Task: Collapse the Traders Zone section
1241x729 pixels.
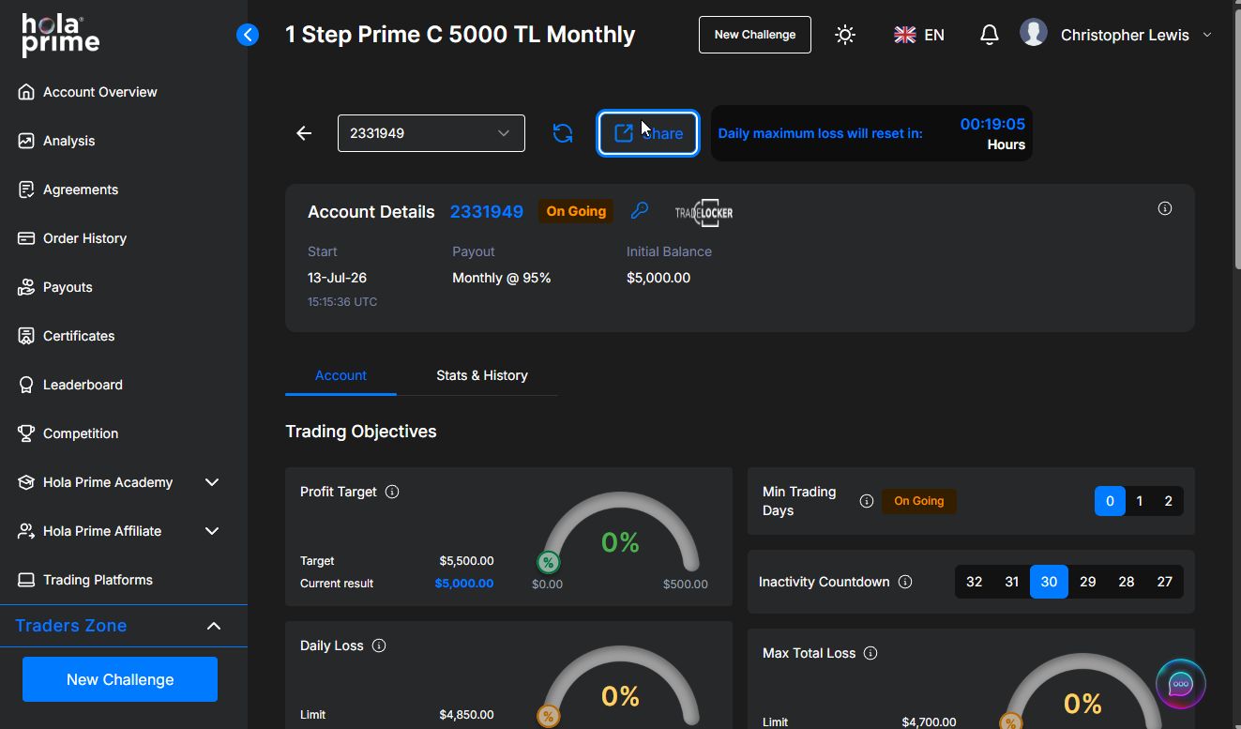Action: tap(214, 626)
